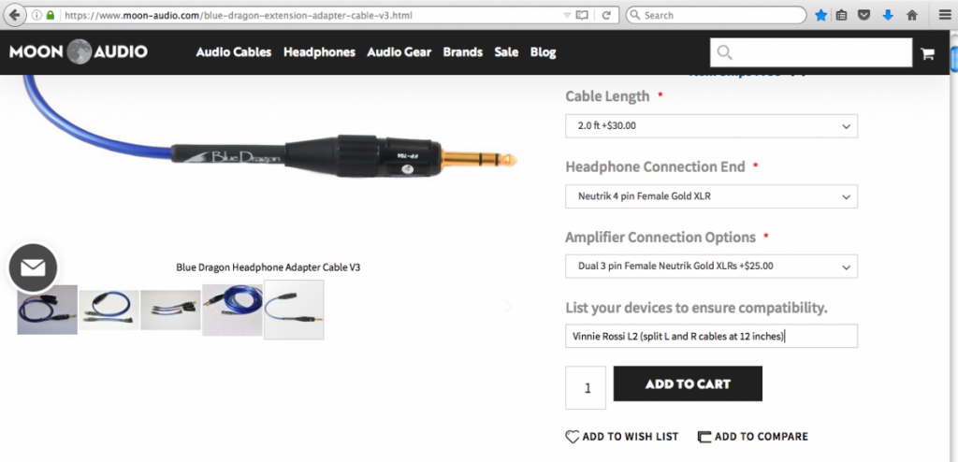Open the Firefox hamburger menu
The height and width of the screenshot is (462, 958).
(x=945, y=15)
